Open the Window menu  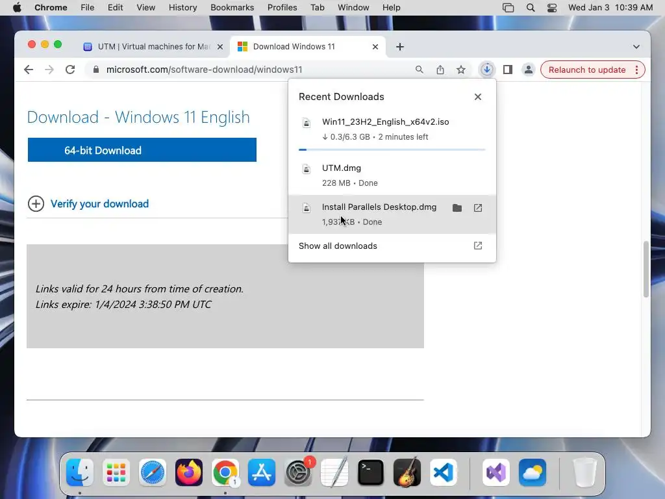(353, 8)
